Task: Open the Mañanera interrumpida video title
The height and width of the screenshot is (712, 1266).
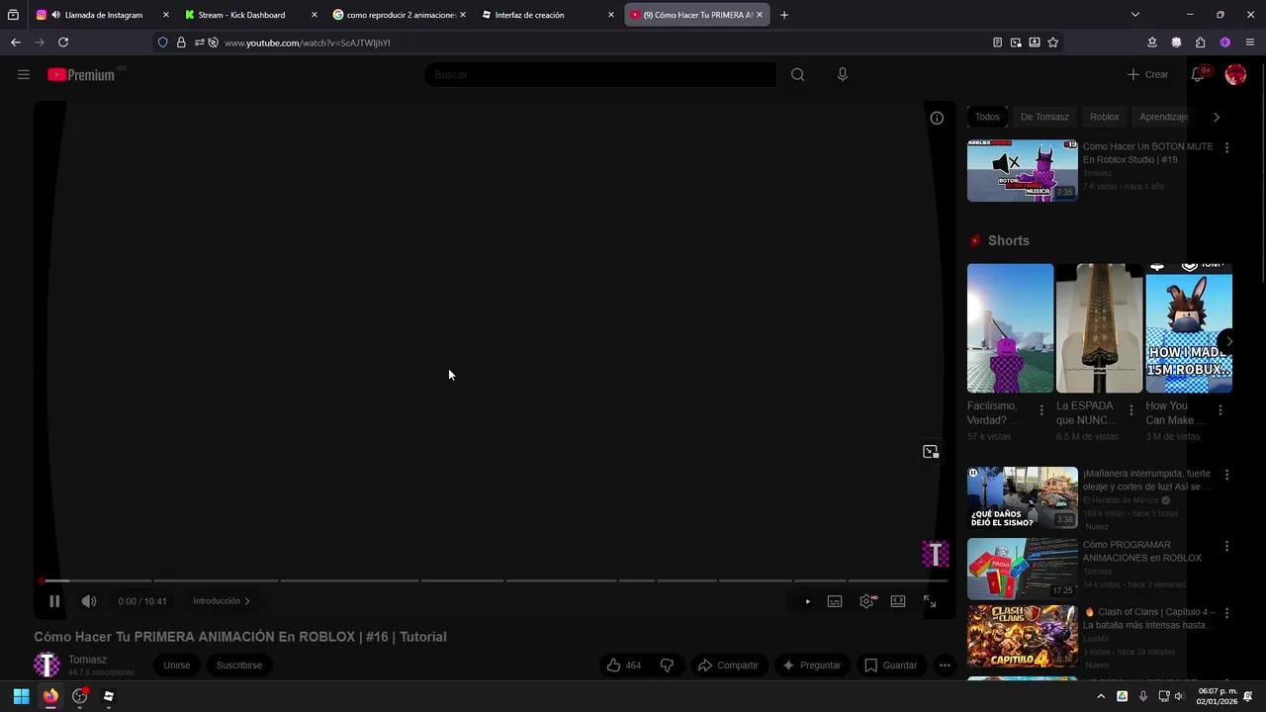Action: [1147, 480]
